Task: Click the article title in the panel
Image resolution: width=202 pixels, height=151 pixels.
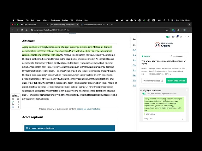Action: 163,62
